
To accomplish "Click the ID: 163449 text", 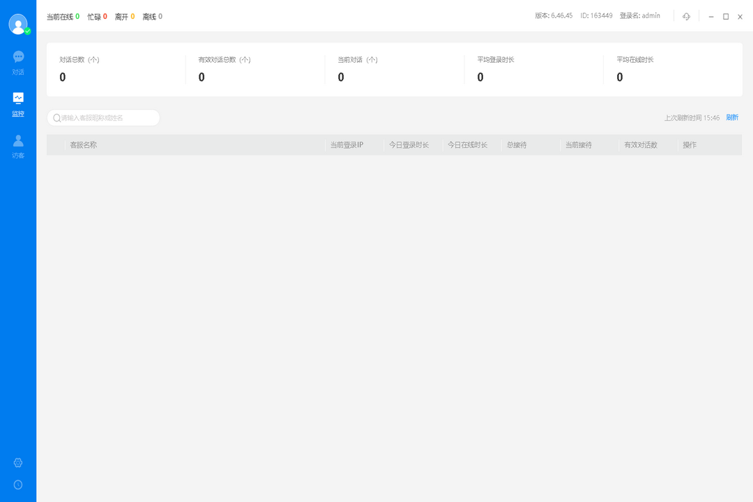I will [596, 16].
